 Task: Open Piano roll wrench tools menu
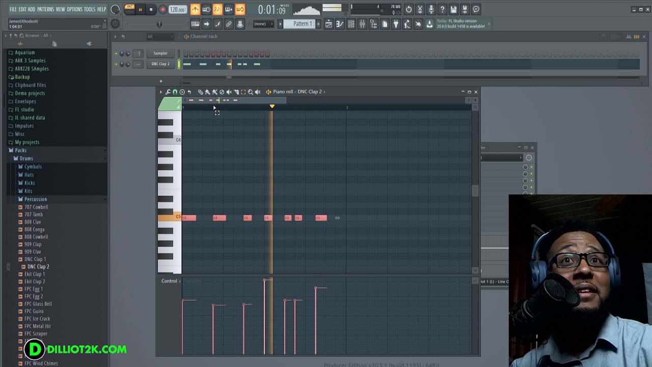(x=168, y=92)
